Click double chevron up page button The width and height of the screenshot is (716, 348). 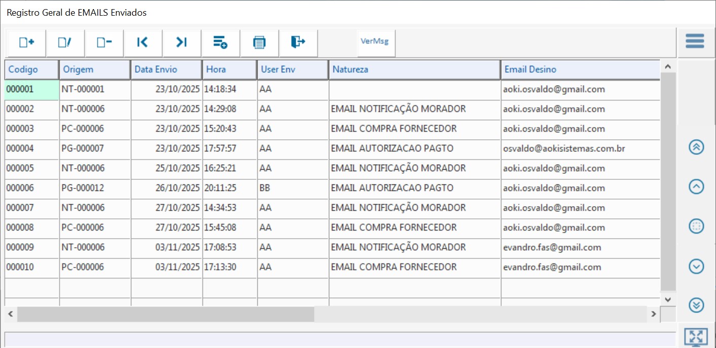point(696,147)
